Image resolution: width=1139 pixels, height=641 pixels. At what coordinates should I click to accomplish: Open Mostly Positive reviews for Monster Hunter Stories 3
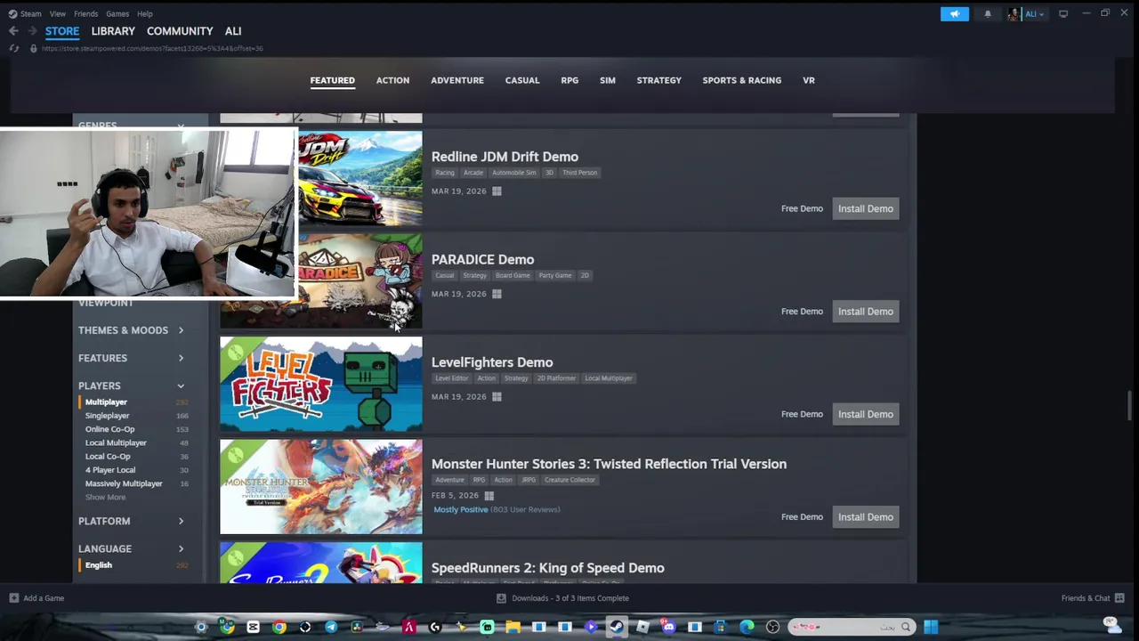click(x=461, y=510)
